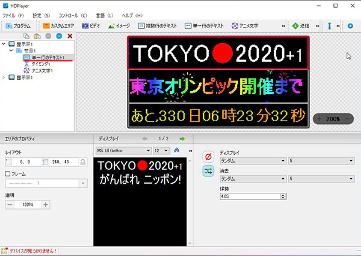Click the blue up-down arrow icon
Viewport: 361px width, 256px height.
(x=330, y=26)
